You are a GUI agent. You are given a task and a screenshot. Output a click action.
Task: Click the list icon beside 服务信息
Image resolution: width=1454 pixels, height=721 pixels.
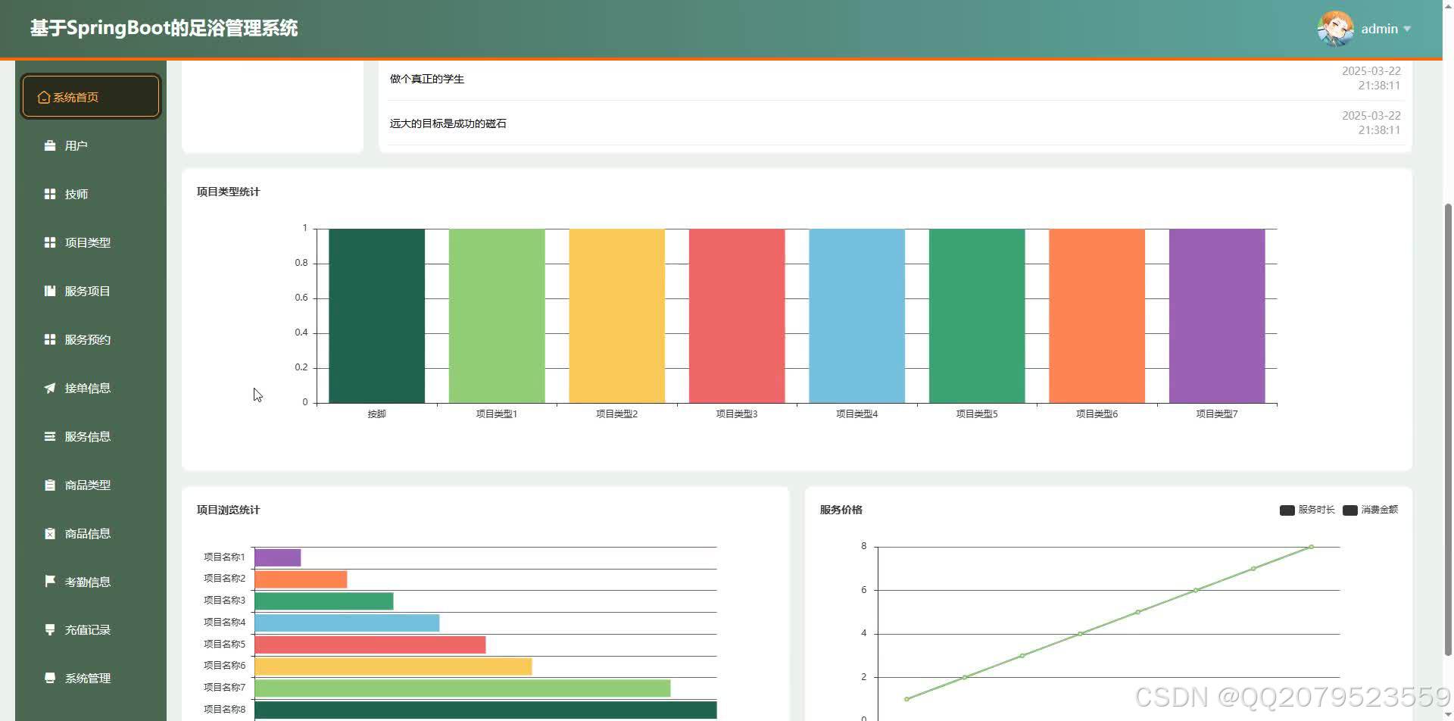50,436
